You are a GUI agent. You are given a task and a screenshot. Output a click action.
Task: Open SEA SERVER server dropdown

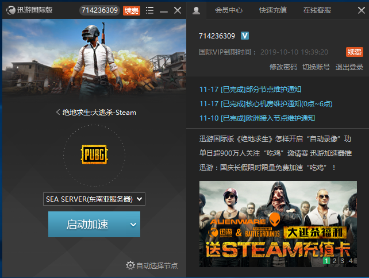pos(94,199)
